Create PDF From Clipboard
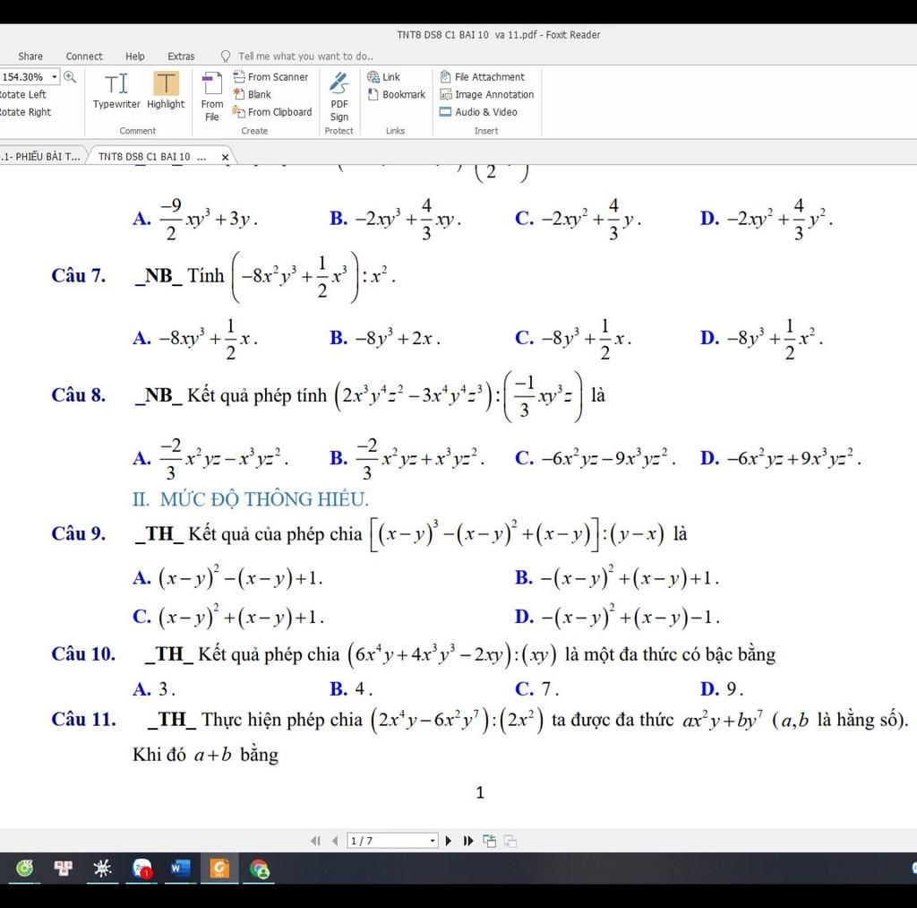This screenshot has width=917, height=908. point(272,112)
